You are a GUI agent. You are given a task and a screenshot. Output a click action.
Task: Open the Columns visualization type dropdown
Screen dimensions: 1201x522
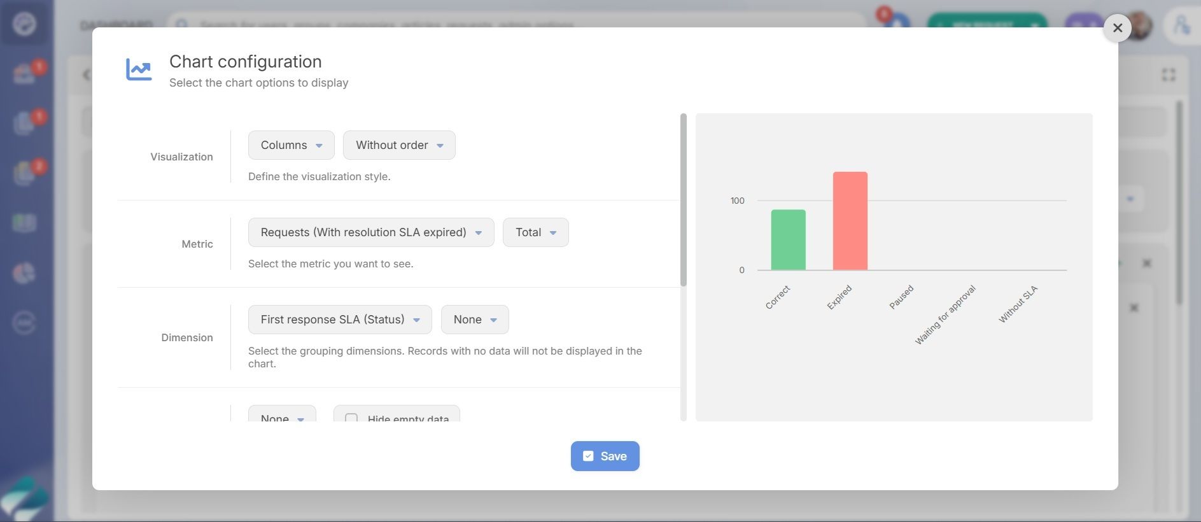coord(291,145)
